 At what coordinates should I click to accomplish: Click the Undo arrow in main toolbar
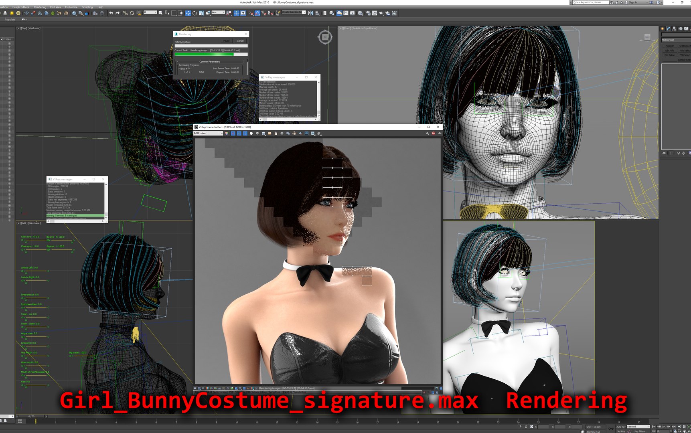111,13
